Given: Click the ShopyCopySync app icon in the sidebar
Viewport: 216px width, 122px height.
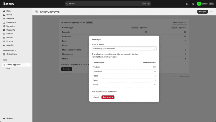Looking at the screenshot, I should tap(4, 65).
